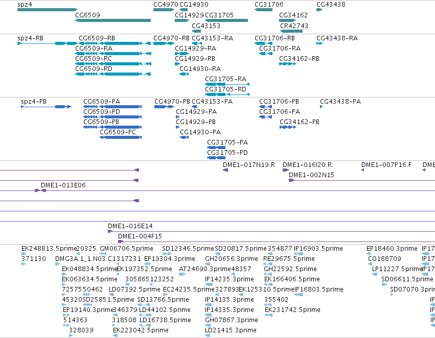
Task: Click EST LD21415.3prime
Action: pyautogui.click(x=208, y=335)
